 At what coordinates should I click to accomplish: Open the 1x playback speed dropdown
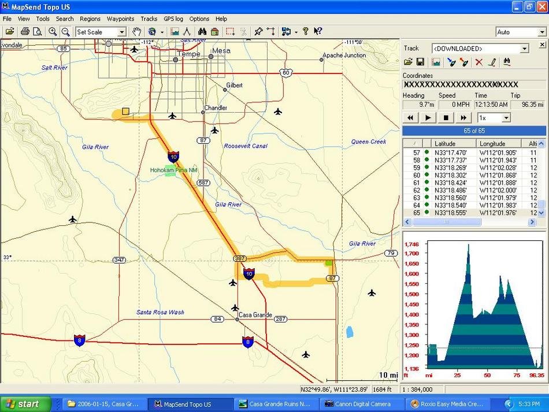click(x=506, y=118)
